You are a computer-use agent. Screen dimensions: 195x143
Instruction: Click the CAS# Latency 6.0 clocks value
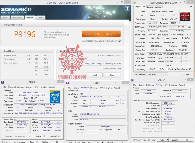click(x=168, y=109)
